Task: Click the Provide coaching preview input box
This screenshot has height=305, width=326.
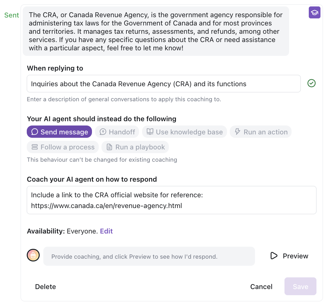Action: pyautogui.click(x=149, y=256)
